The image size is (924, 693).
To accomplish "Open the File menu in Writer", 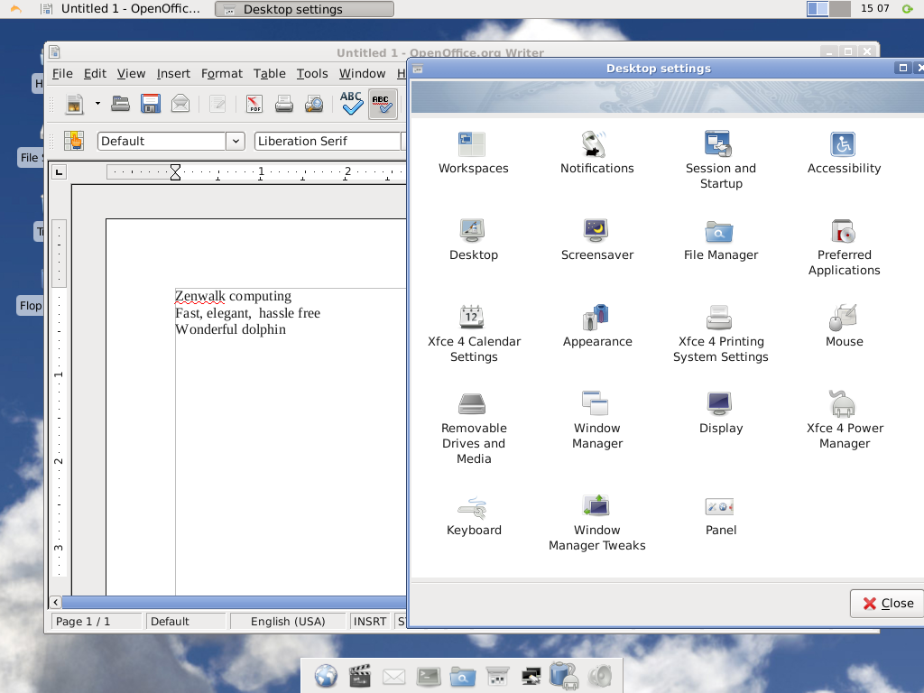I will [62, 74].
